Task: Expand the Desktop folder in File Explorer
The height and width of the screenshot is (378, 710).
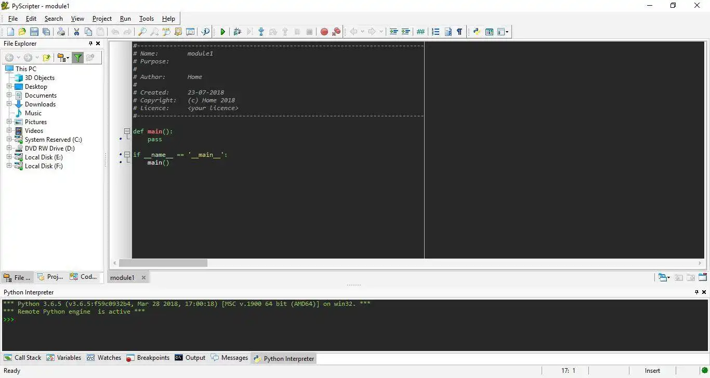Action: pos(9,86)
